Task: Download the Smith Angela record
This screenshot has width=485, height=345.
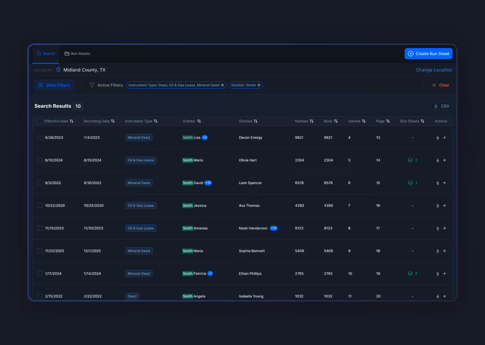Action: [438, 296]
